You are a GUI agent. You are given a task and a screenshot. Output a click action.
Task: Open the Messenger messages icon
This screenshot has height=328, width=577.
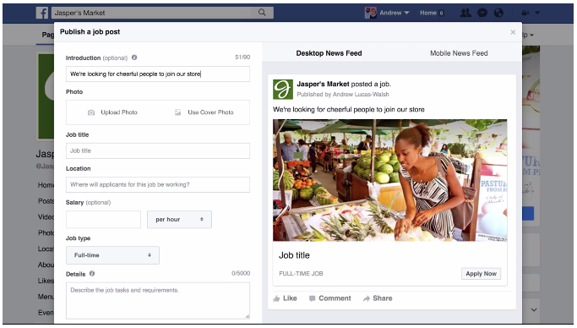coord(482,13)
